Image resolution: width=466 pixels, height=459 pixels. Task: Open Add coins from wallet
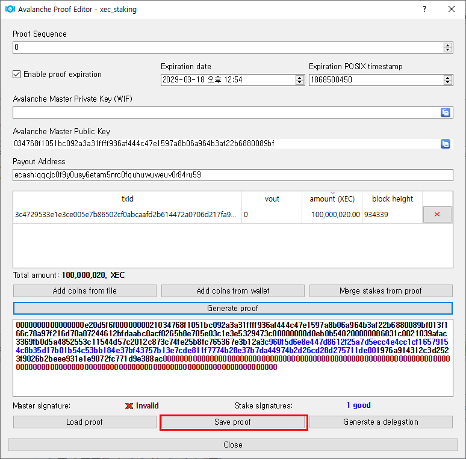232,291
